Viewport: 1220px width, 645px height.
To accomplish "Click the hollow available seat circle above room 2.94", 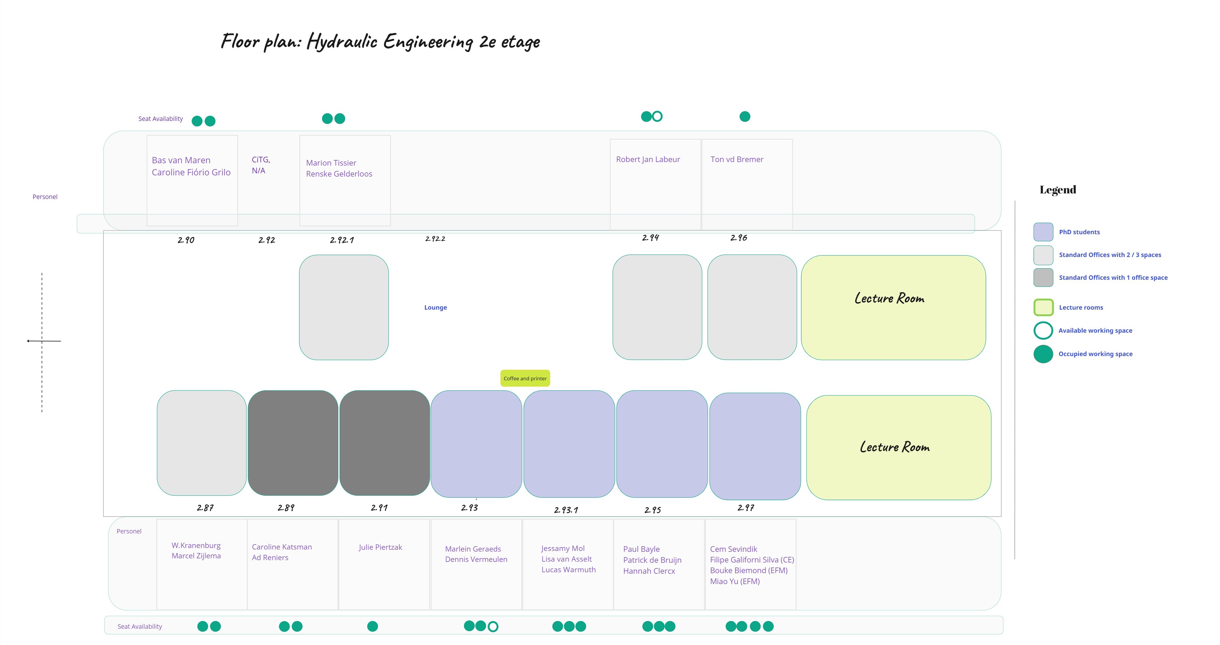I will coord(657,117).
